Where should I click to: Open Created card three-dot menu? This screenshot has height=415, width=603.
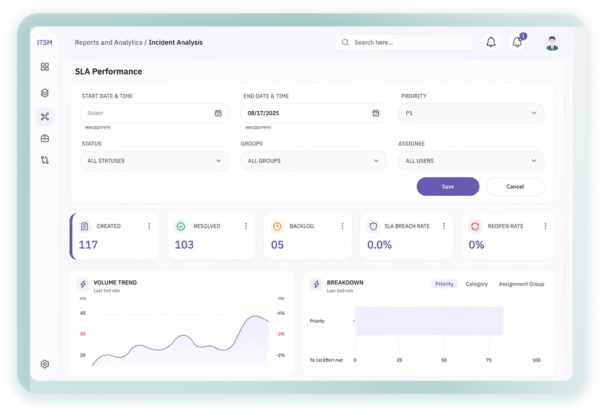coord(149,226)
